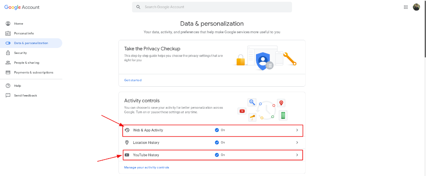The height and width of the screenshot is (176, 426).
Task: Click the Send feedback icon
Action: [8, 95]
